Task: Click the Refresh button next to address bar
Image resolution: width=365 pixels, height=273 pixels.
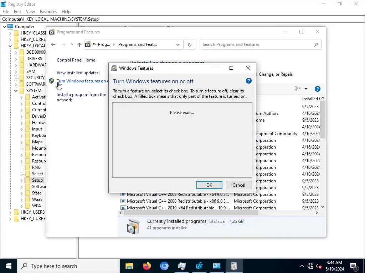Action: pos(190,44)
